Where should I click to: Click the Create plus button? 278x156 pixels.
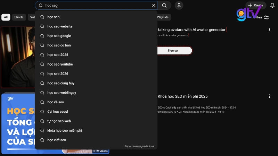[x=256, y=6]
